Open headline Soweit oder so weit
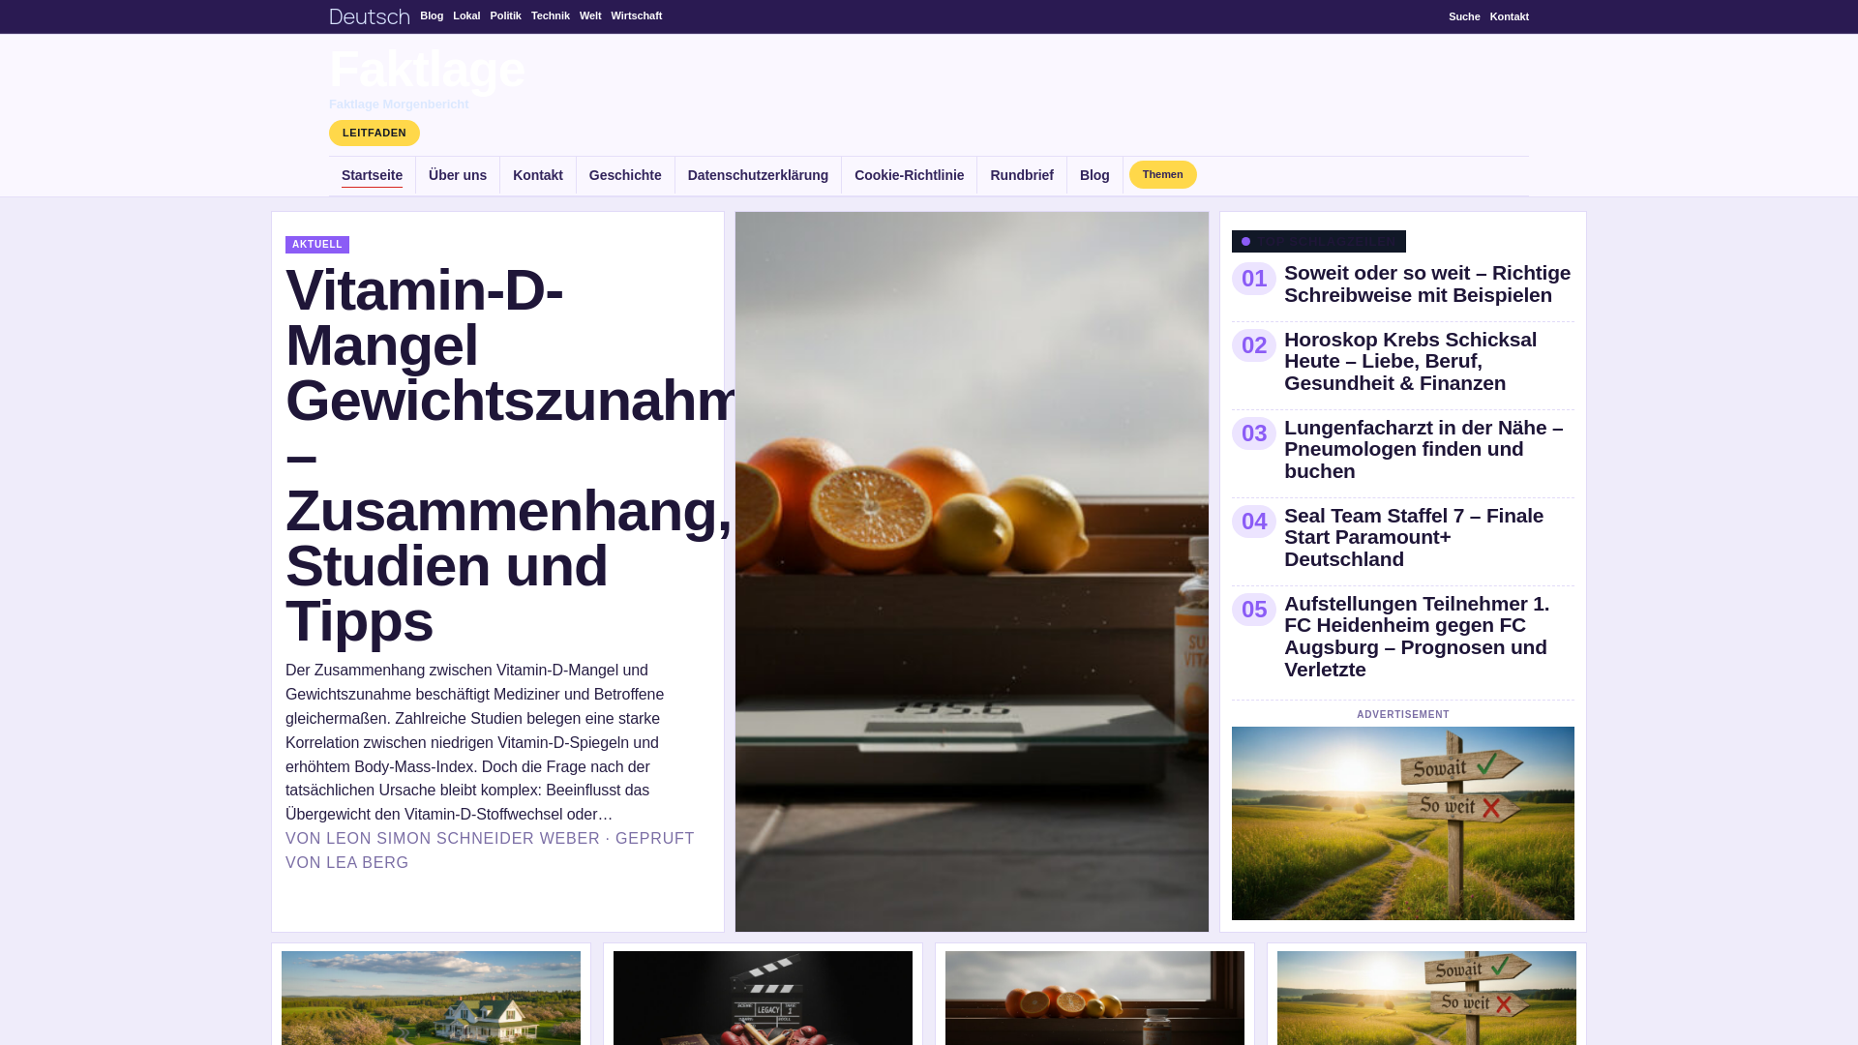1858x1045 pixels. [1428, 284]
